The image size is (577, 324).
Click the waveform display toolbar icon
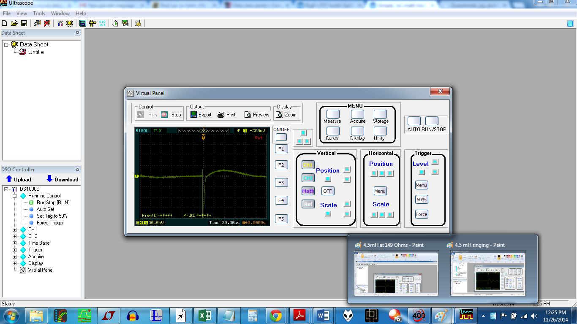83,23
